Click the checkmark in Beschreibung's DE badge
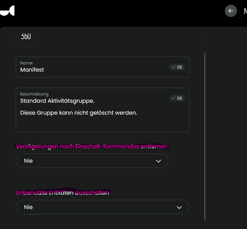Image resolution: width=247 pixels, height=229 pixels. [x=173, y=98]
